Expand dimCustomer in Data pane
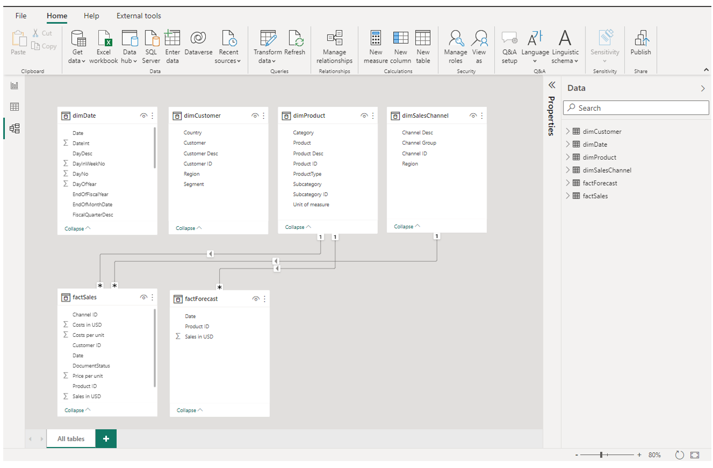Screen dimensions: 713x468 point(568,131)
